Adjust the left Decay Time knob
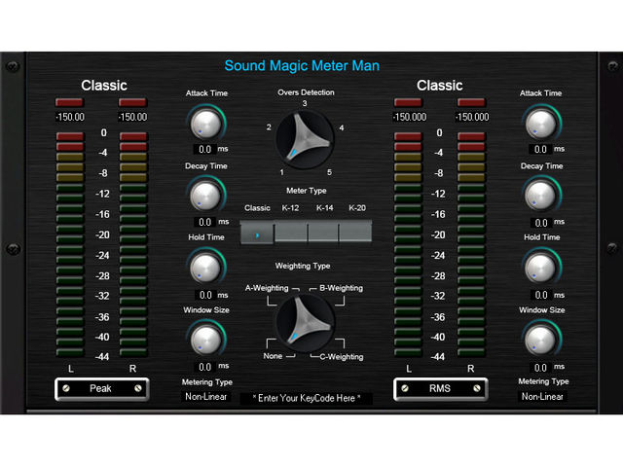This screenshot has width=623, height=467. pos(205,196)
